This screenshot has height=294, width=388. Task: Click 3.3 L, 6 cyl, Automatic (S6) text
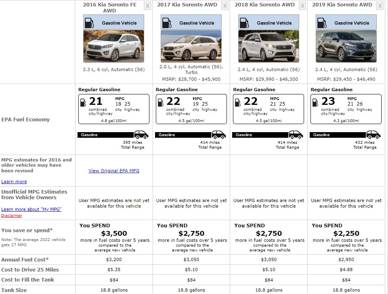(114, 69)
